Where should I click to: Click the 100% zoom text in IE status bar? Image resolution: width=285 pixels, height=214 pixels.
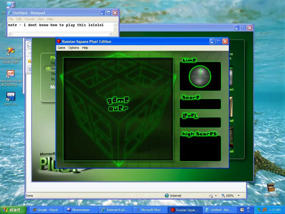tap(230, 196)
